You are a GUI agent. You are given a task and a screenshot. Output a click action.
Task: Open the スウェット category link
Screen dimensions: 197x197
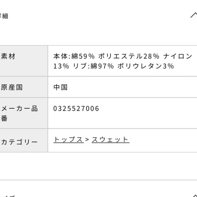[110, 140]
